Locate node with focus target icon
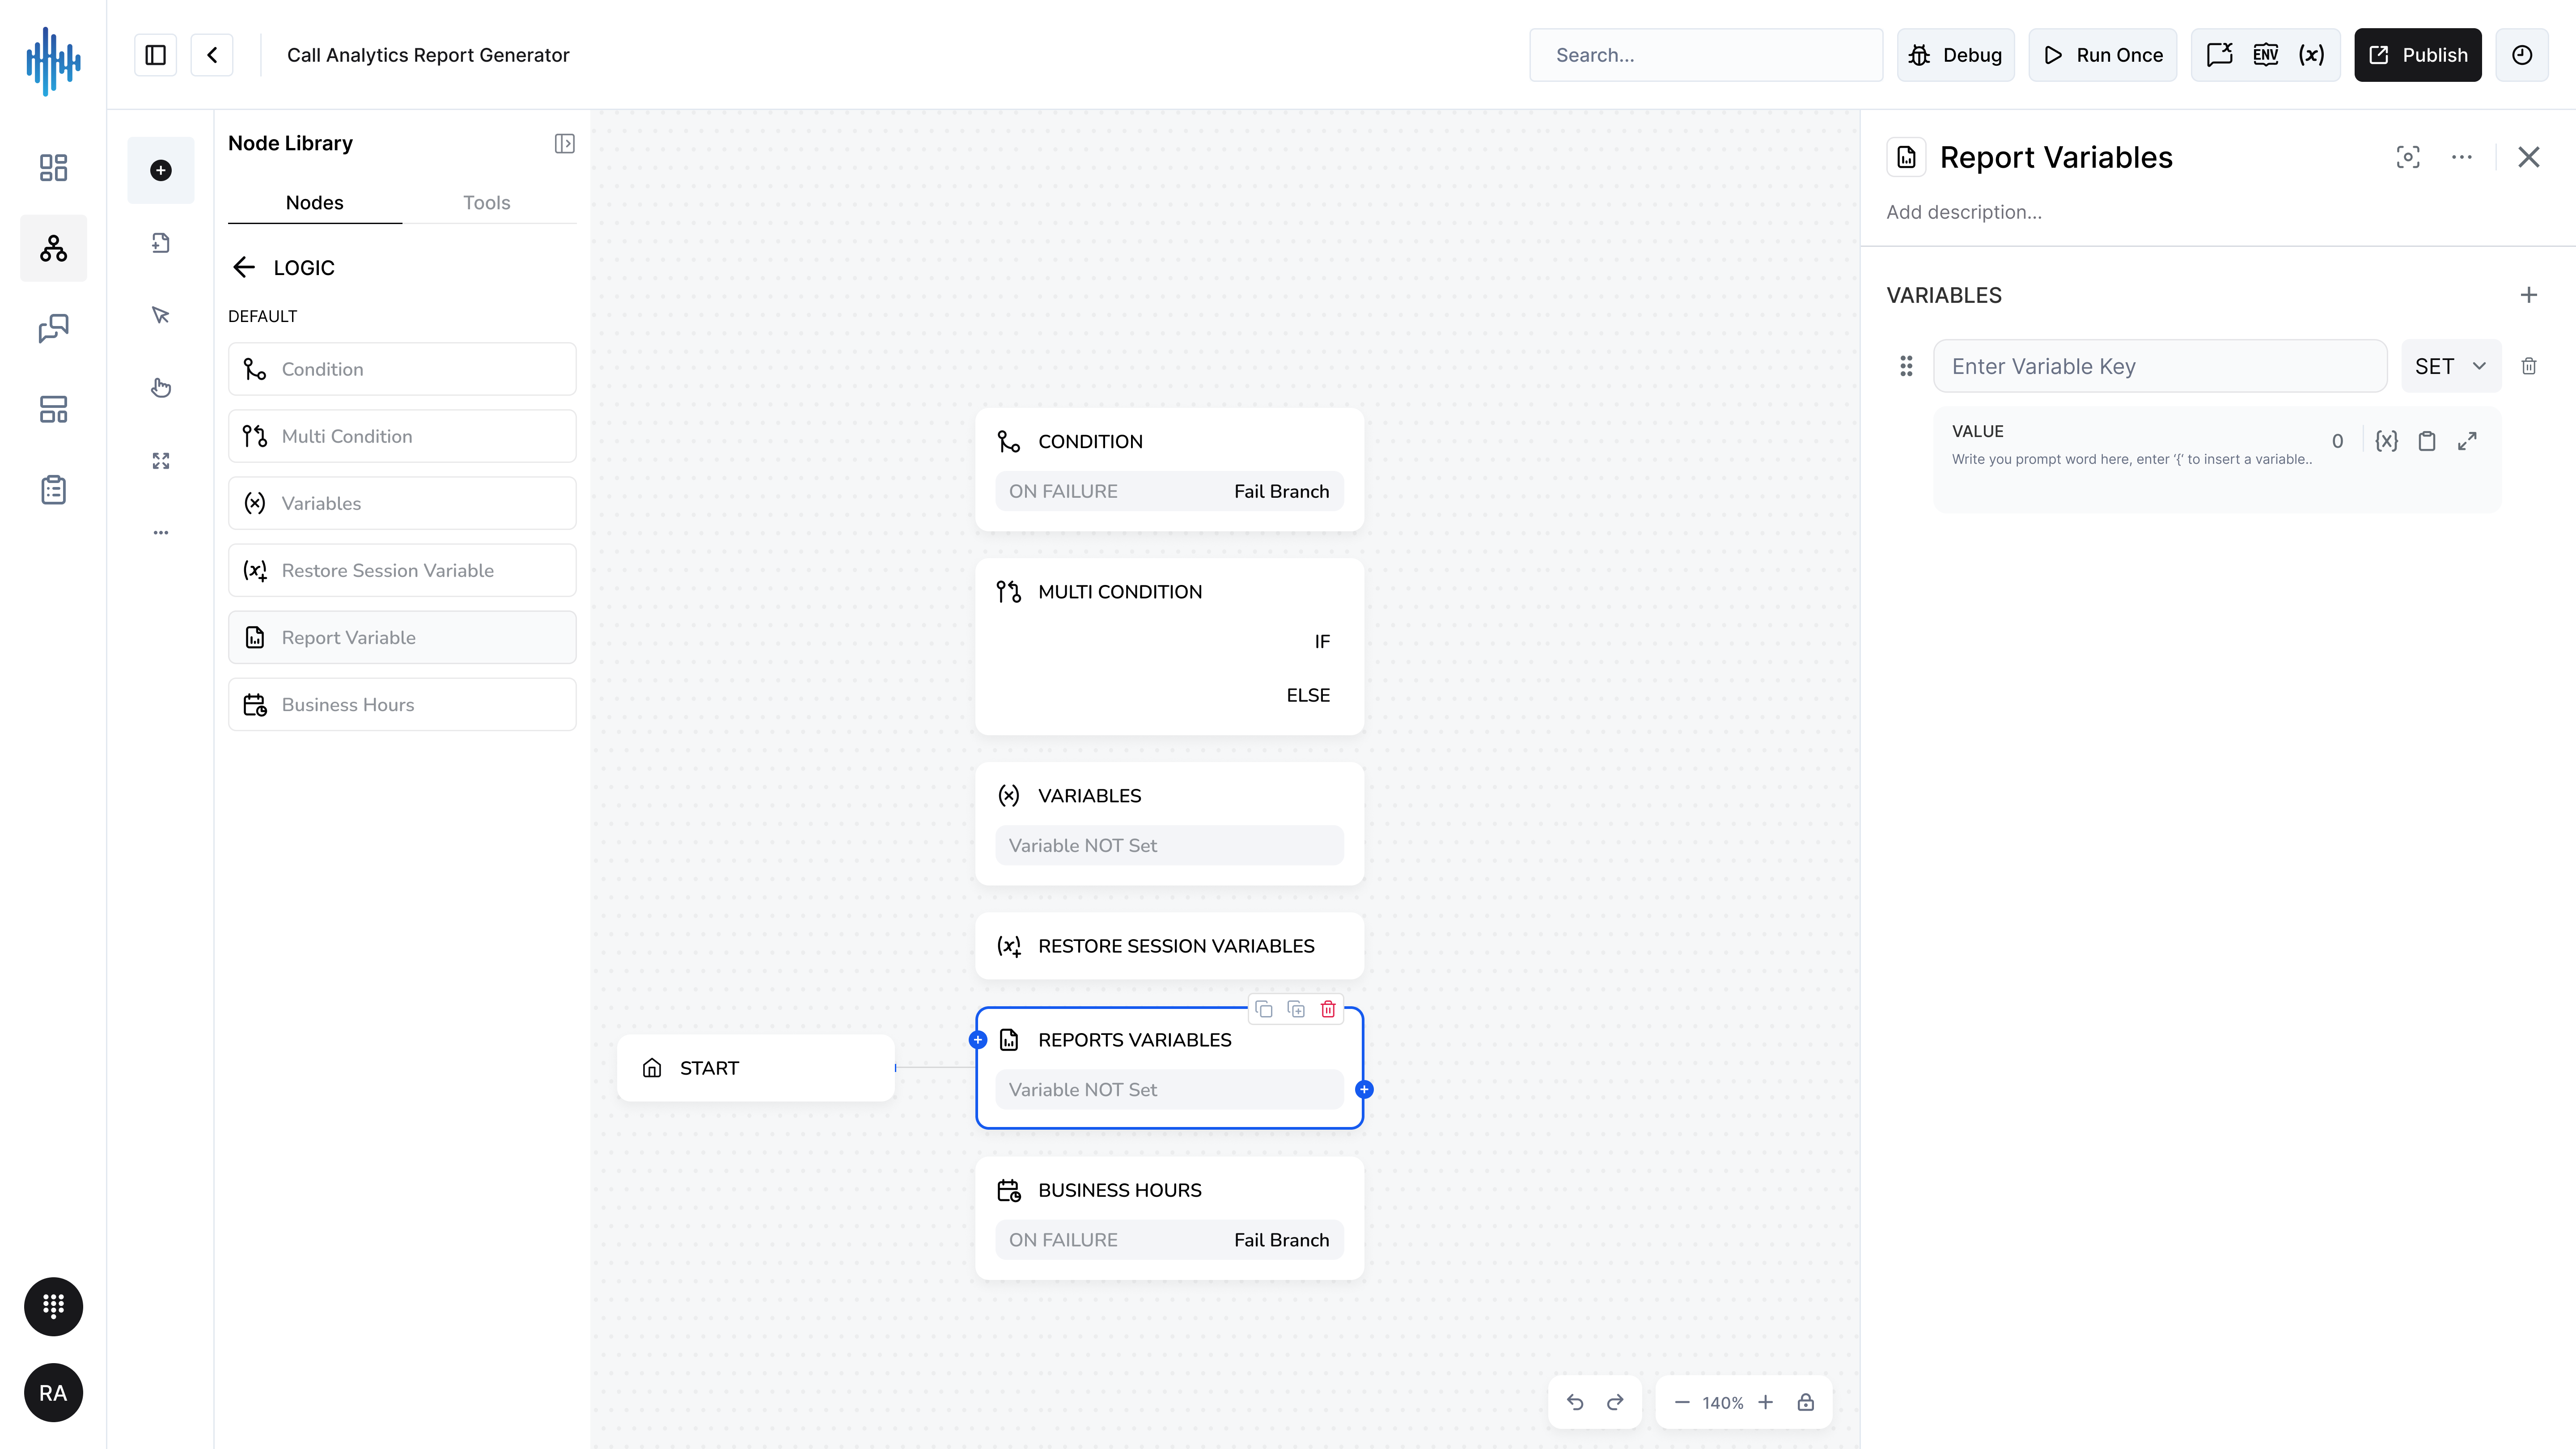 [2408, 157]
